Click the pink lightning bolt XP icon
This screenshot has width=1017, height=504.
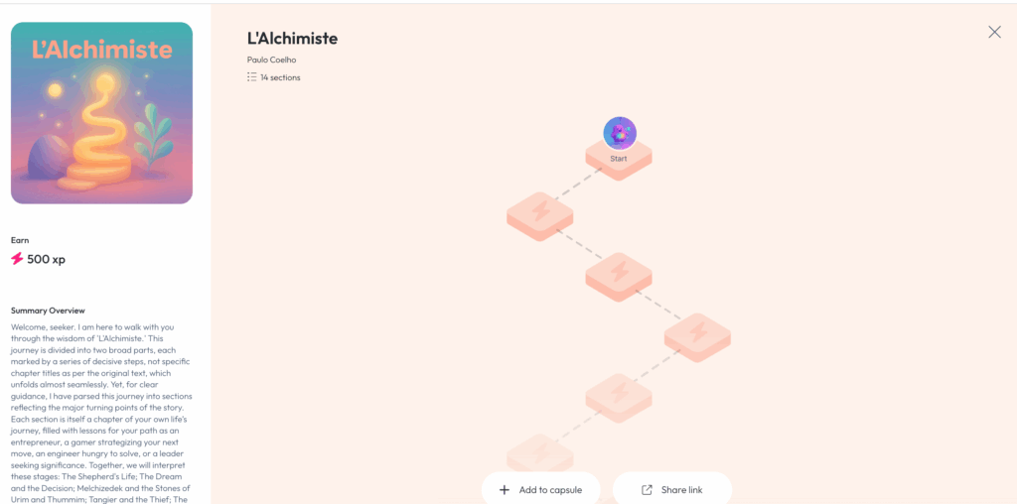click(17, 259)
